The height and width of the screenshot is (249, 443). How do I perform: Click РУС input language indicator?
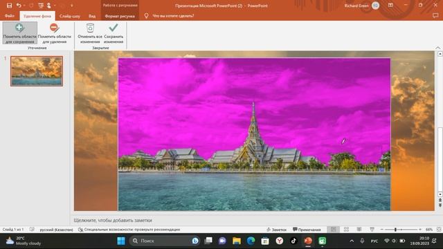pos(374,241)
